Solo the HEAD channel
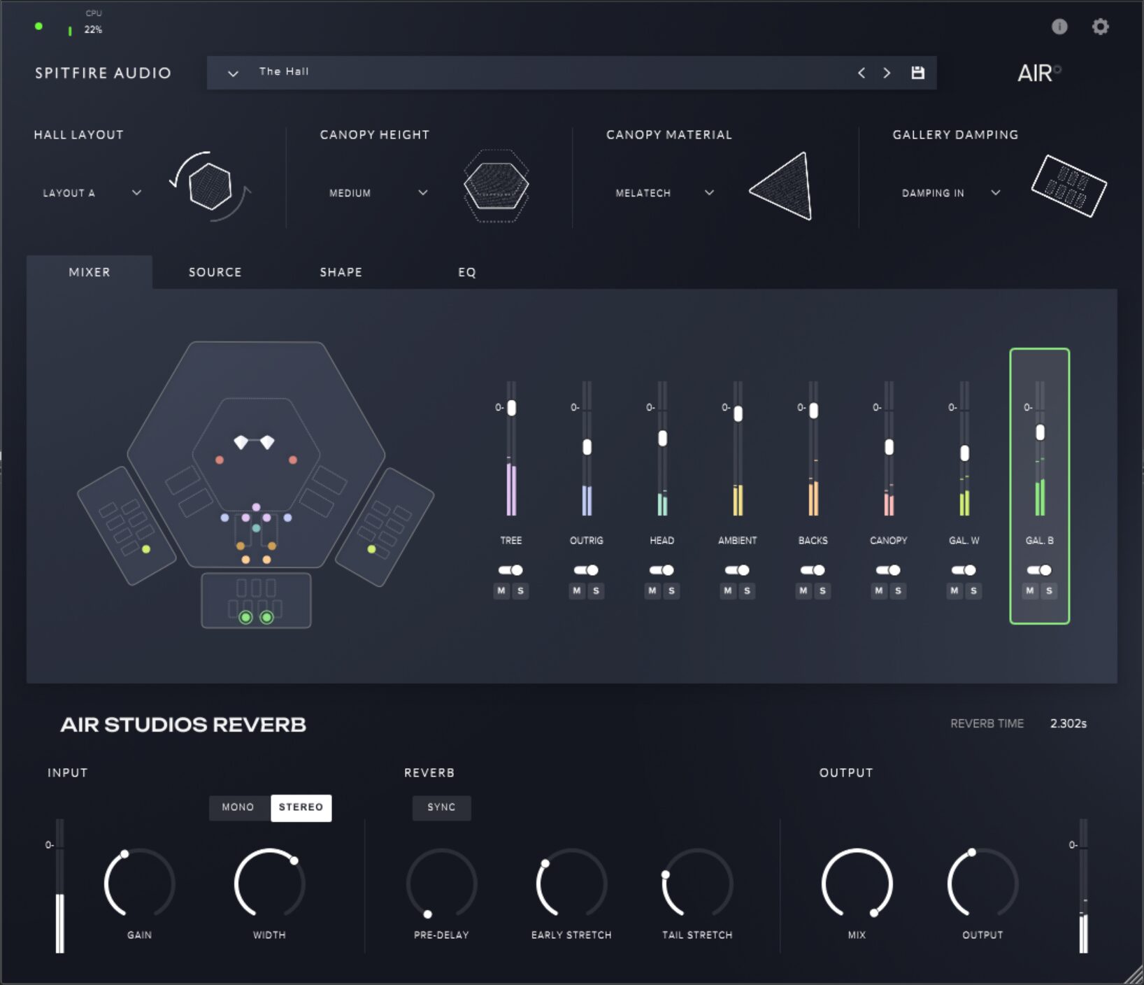1144x985 pixels. 671,591
